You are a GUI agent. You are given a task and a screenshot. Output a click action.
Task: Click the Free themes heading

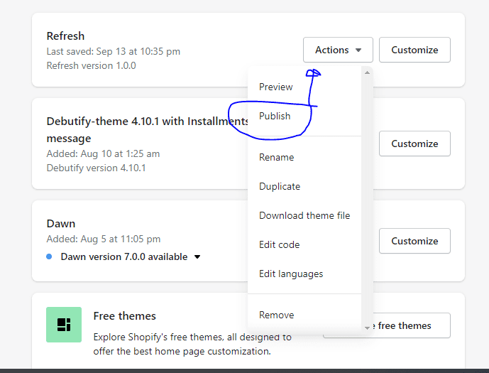[124, 316]
